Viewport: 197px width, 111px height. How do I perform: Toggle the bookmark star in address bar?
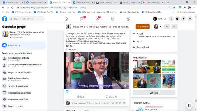174,7
